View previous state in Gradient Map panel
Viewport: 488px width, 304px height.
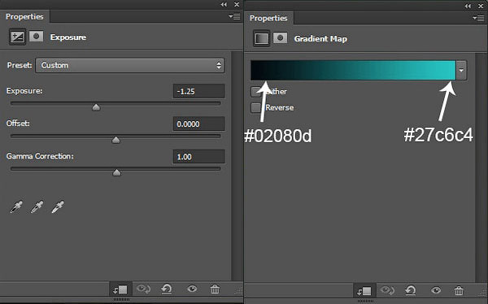pos(387,291)
